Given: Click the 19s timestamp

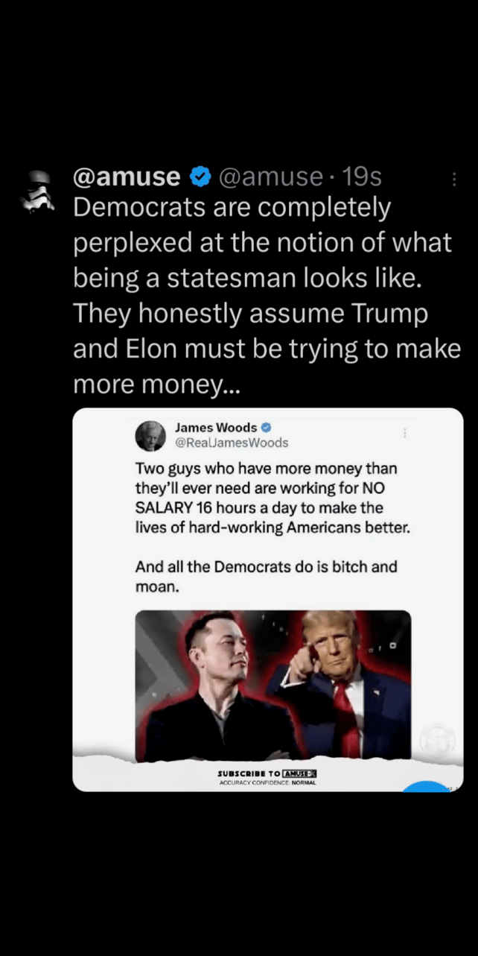Looking at the screenshot, I should click(x=362, y=177).
